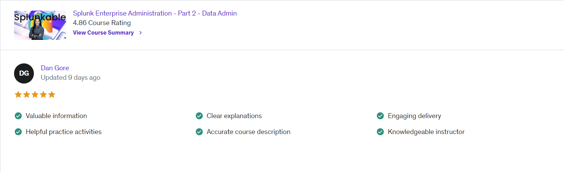Click the fourth rating star
Viewport: 564px width, 172px height.
43,95
